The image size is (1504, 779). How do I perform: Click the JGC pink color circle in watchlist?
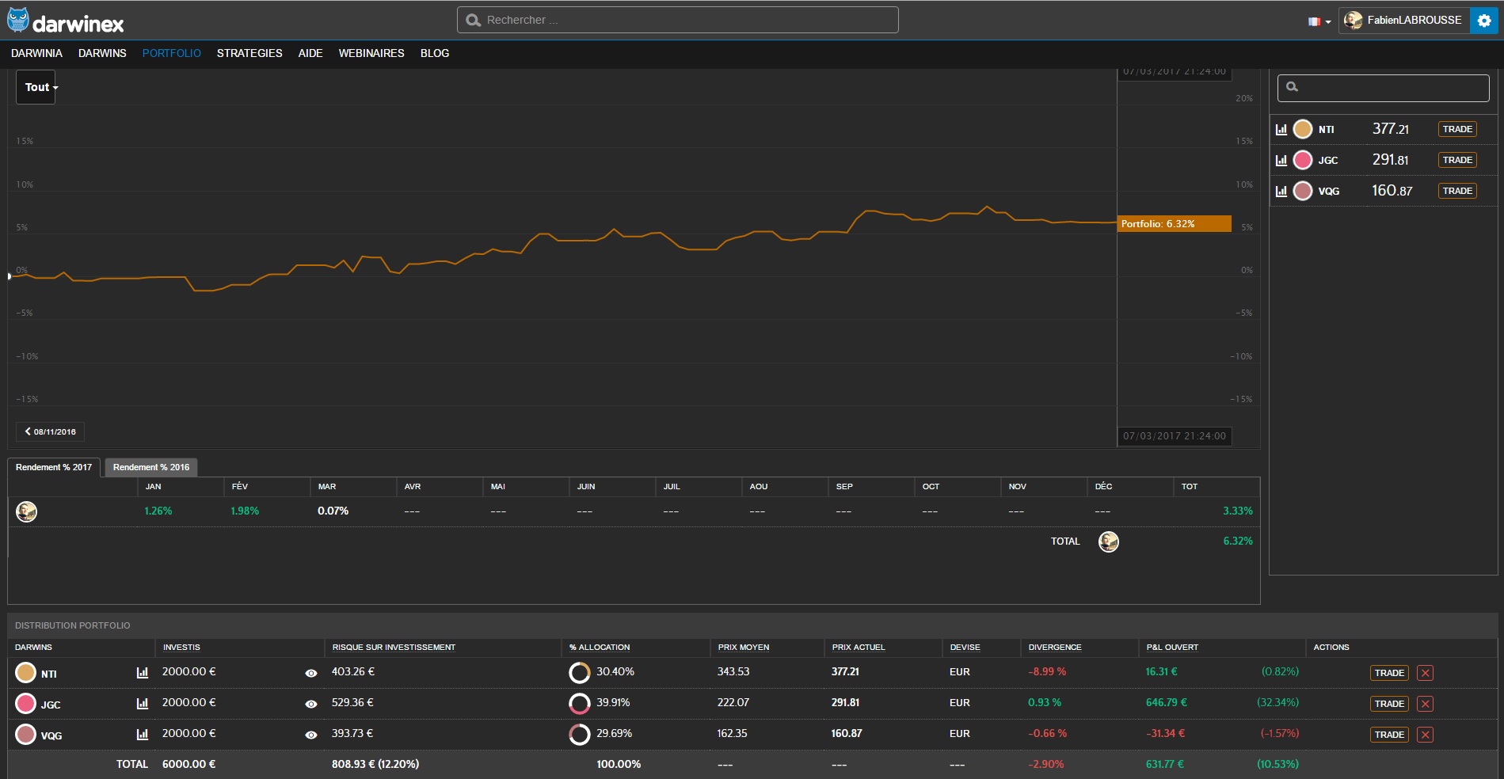coord(1303,160)
